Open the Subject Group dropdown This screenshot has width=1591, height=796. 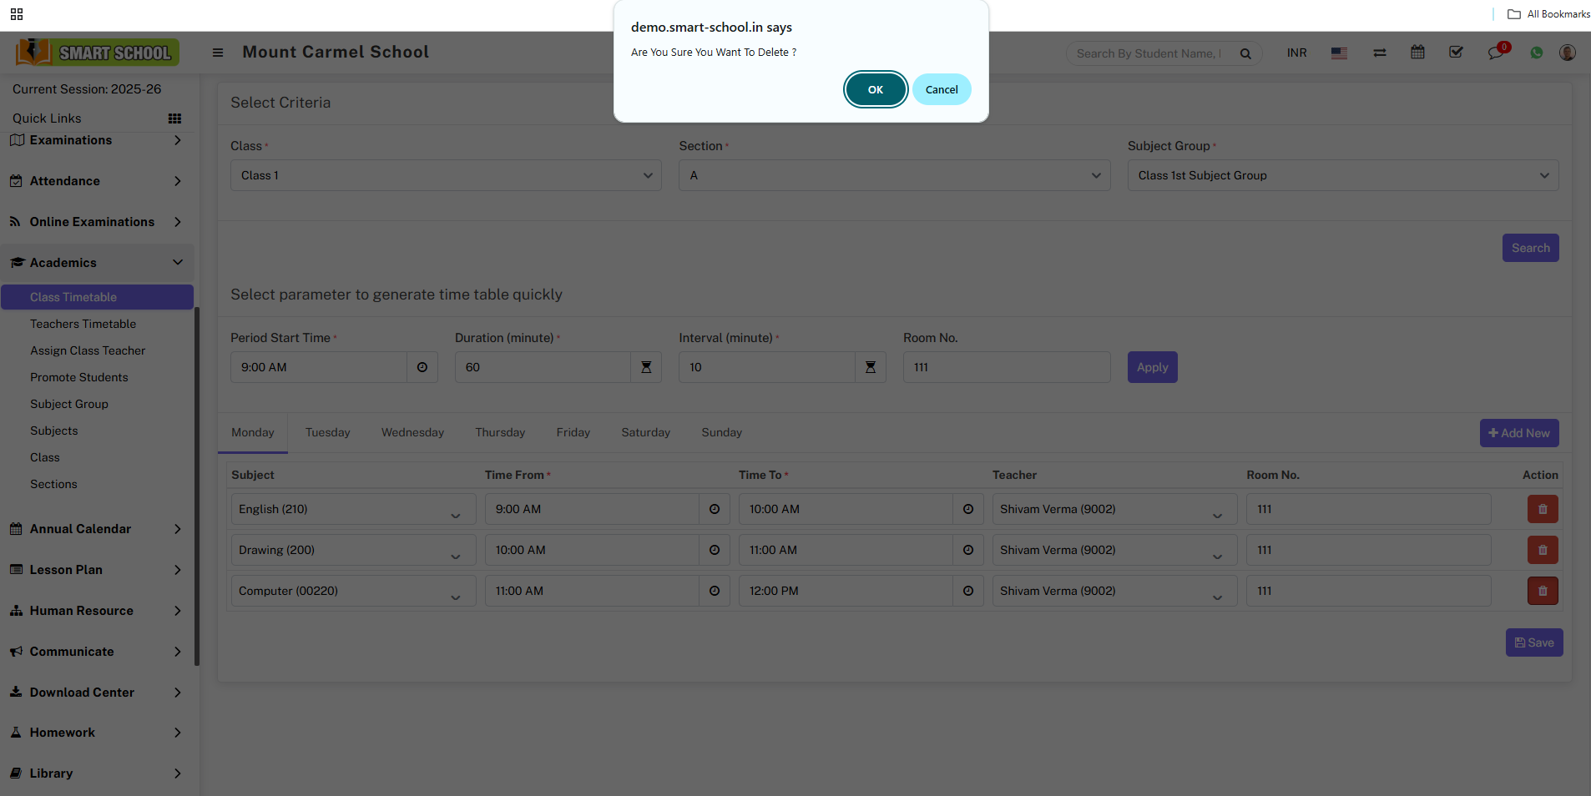1342,175
